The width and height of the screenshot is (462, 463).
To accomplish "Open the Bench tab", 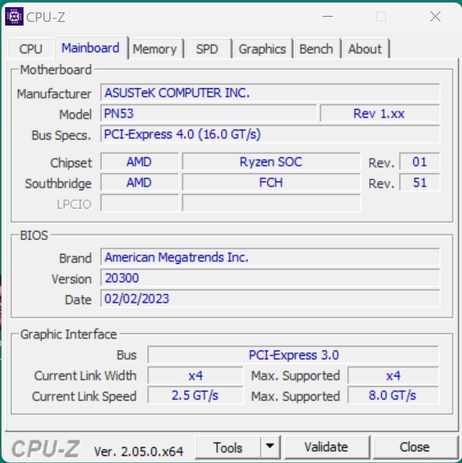I will tap(316, 50).
